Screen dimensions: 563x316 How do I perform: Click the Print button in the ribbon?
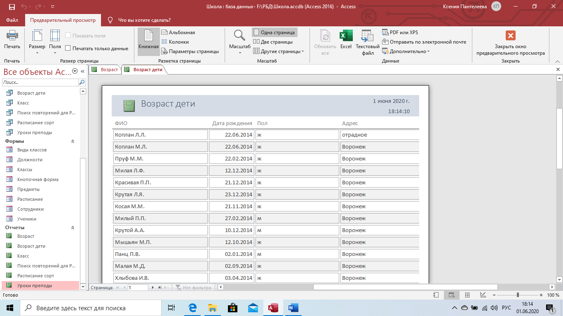pyautogui.click(x=12, y=40)
